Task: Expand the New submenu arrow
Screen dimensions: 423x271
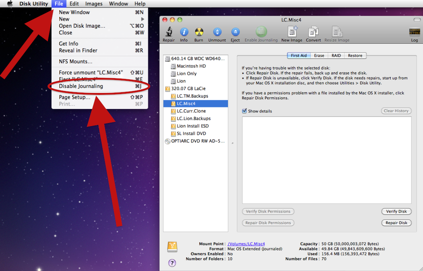Action: pyautogui.click(x=143, y=19)
